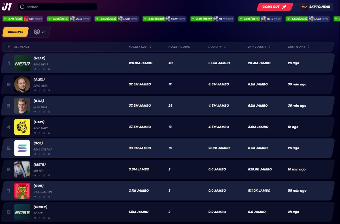340x224 pixels.
Task: Click the 67.5K JAMBO liquidity value
Action: 219,63
